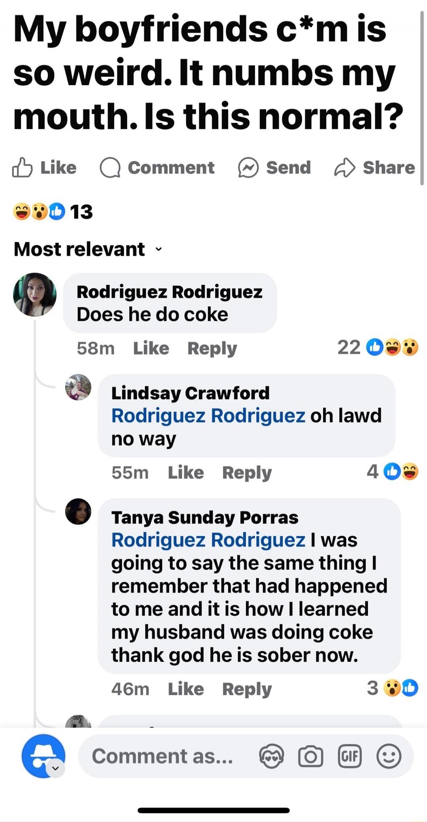Viewport: 427px width, 822px height.
Task: View the post's 13 reactions
Action: 53,212
